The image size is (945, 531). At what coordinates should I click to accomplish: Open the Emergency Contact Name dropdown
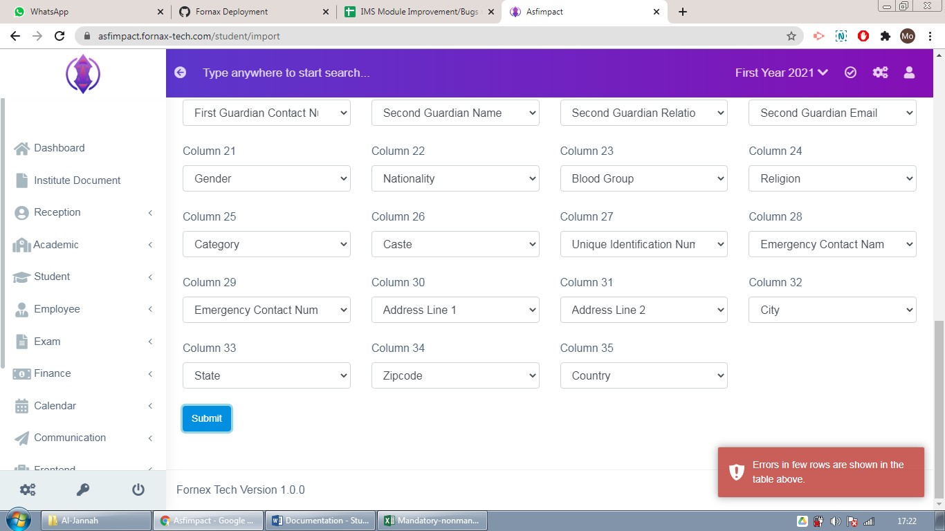point(833,244)
